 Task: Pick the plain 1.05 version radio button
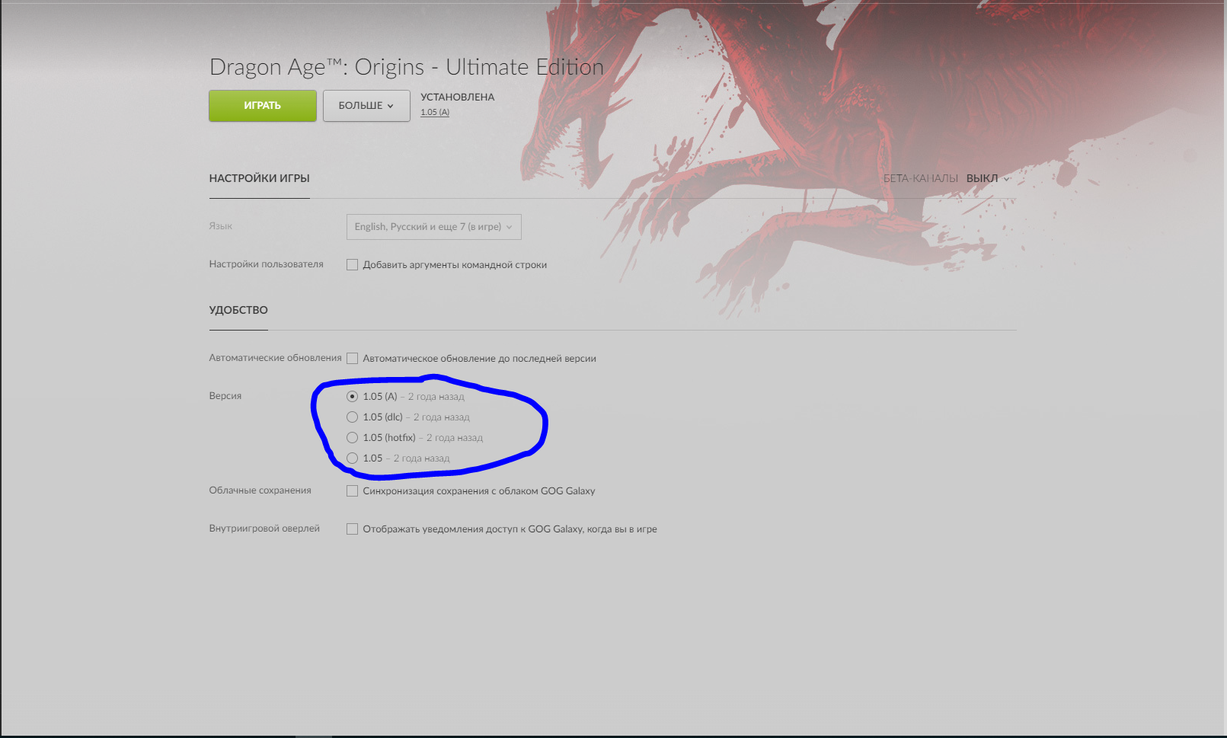click(352, 458)
